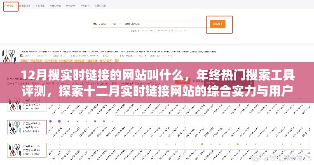Click the US flag icon in search bar
This screenshot has width=314, height=165.
(x=95, y=24)
